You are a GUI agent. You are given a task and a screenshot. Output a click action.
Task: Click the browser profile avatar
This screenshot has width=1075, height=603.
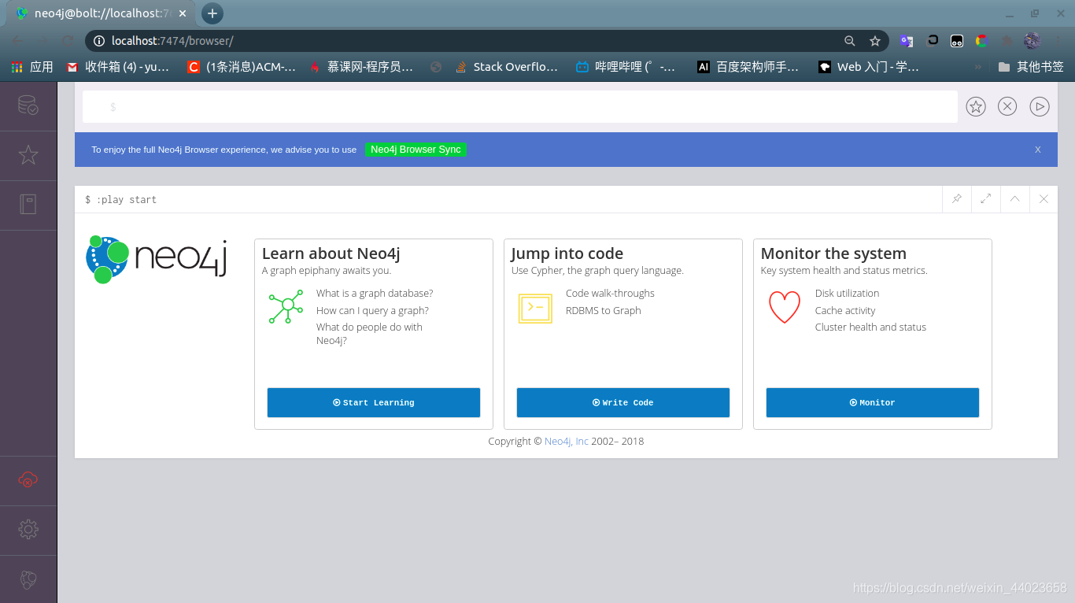pos(1033,41)
